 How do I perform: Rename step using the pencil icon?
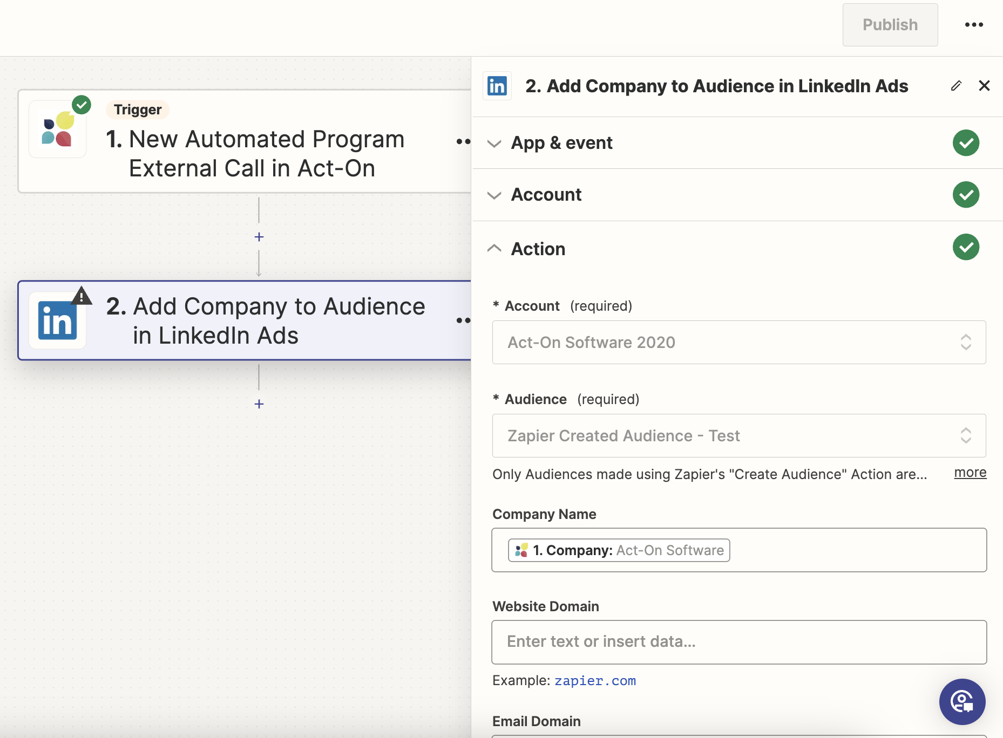tap(956, 86)
